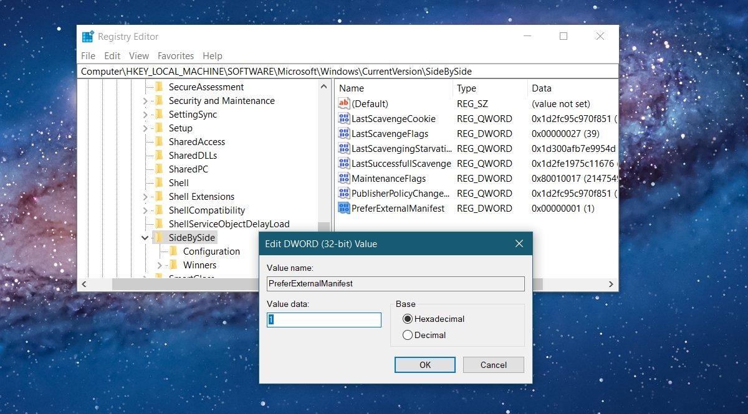
Task: Click the registry path address bar
Action: point(348,72)
